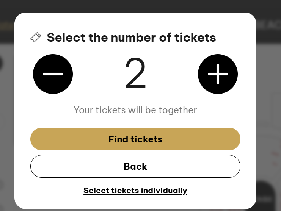Image resolution: width=281 pixels, height=211 pixels.
Task: Decrease the ticket count with the minus button
Action: (x=53, y=74)
